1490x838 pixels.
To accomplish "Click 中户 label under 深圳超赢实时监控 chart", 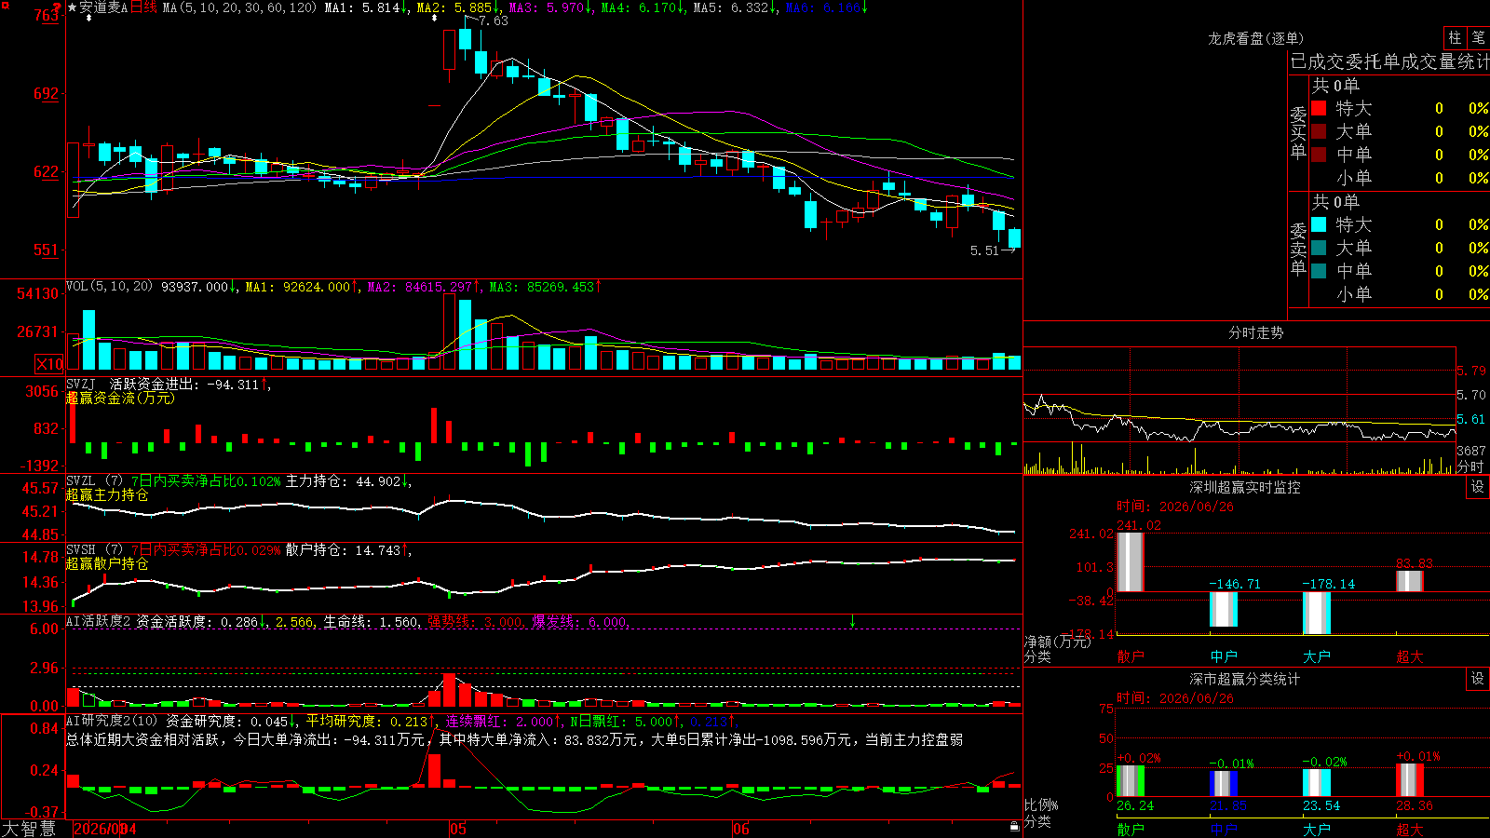I will [x=1224, y=656].
